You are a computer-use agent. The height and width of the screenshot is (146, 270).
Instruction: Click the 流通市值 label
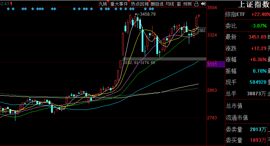tap(237, 117)
